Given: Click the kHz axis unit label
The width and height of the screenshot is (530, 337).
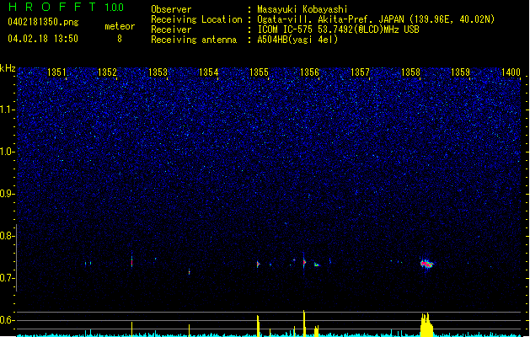Looking at the screenshot, I should [x=8, y=68].
